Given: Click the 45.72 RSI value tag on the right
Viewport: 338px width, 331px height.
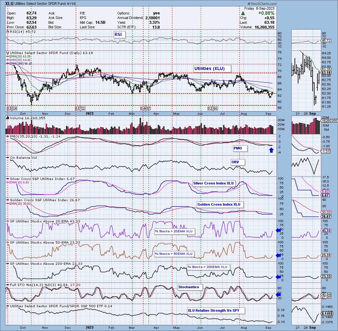Looking at the screenshot, I should tap(326, 40).
